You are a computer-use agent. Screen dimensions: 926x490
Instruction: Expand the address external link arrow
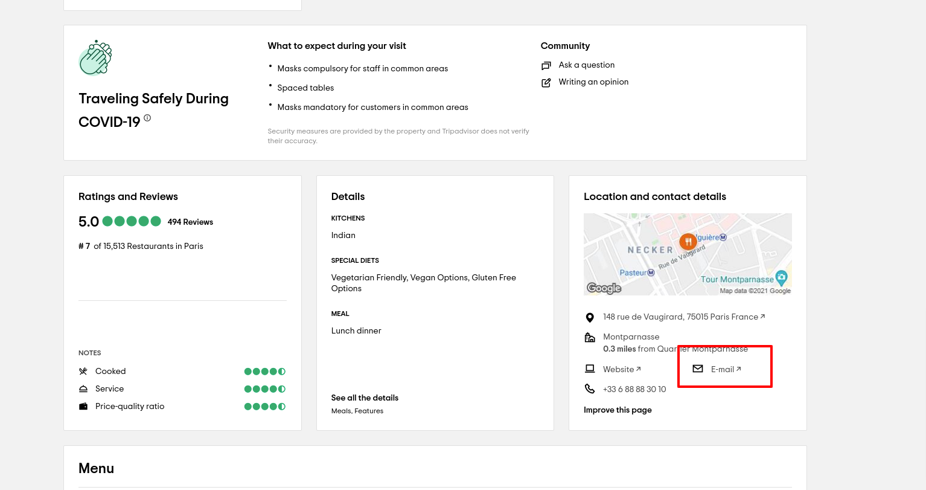(x=762, y=315)
